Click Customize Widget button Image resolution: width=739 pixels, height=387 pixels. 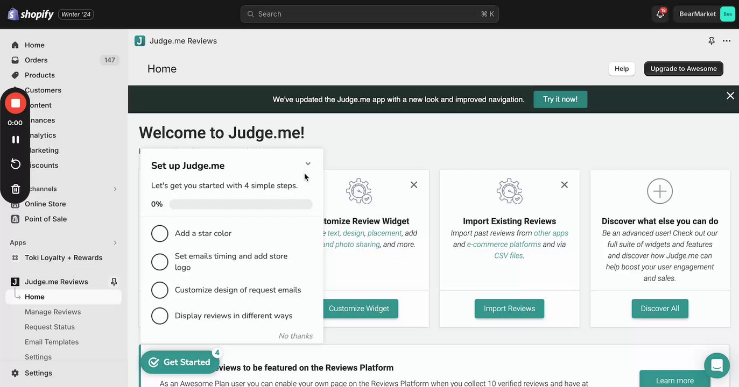359,309
